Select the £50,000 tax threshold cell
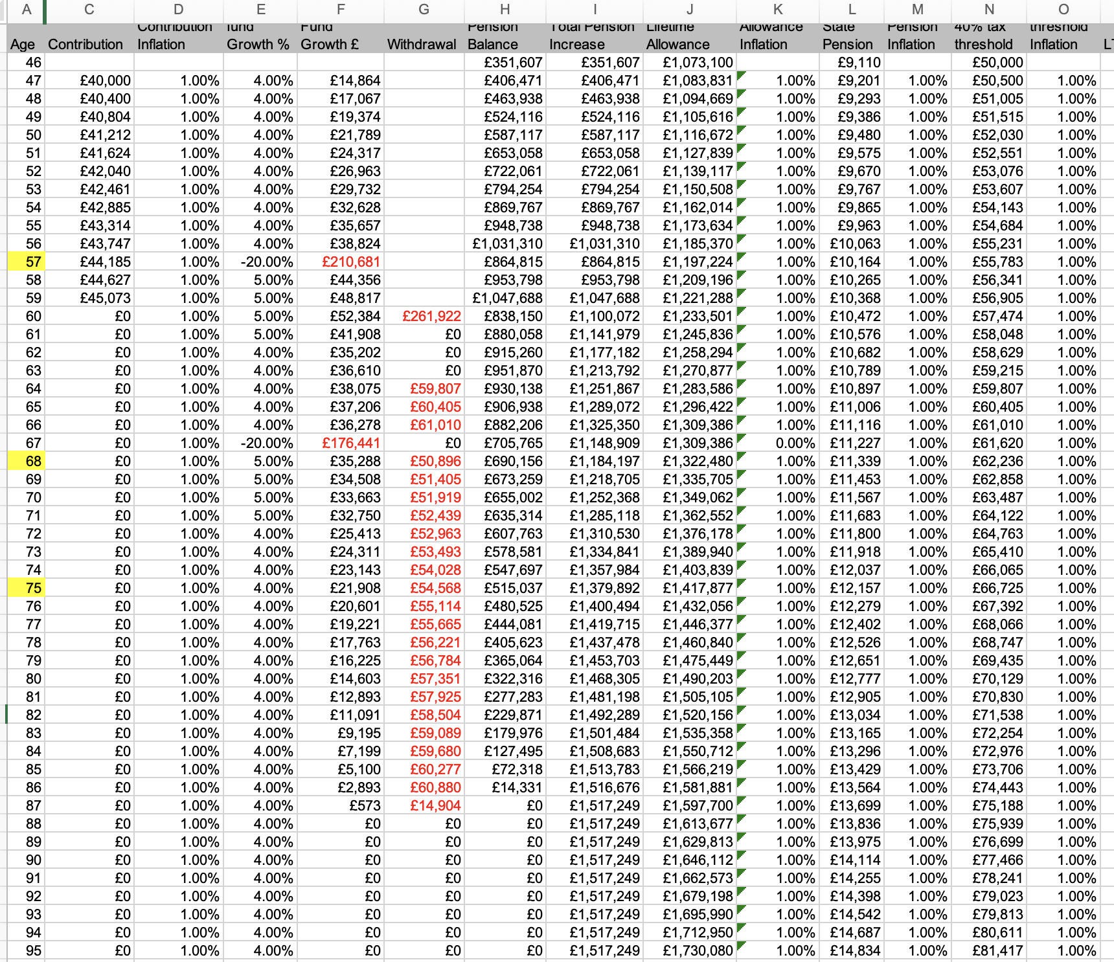This screenshot has height=962, width=1114. point(988,63)
